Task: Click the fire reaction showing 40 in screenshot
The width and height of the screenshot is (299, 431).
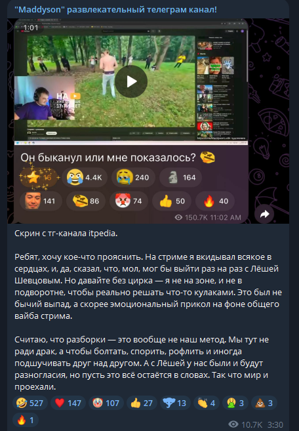Action: 216,201
